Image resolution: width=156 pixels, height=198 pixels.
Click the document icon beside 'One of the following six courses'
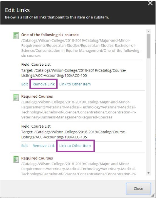[x=16, y=36]
